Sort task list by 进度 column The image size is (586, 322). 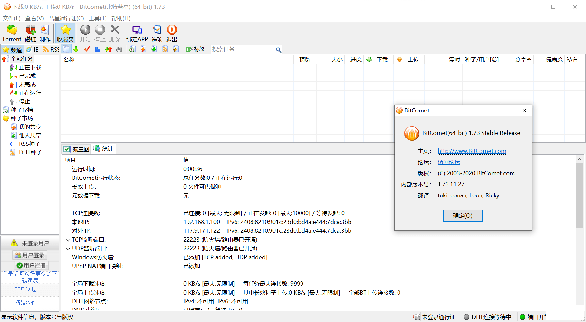[x=355, y=59]
